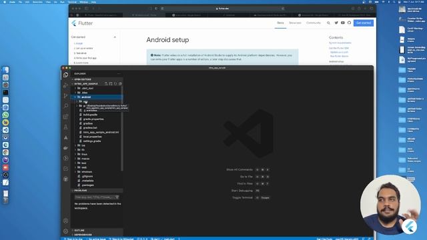Collapse Get started section on Flutter sidebar
Screen dimensions: 427x240
(x=115, y=37)
